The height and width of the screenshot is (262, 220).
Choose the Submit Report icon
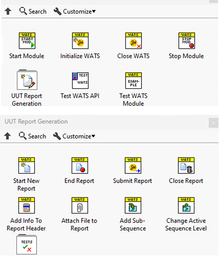tap(133, 166)
